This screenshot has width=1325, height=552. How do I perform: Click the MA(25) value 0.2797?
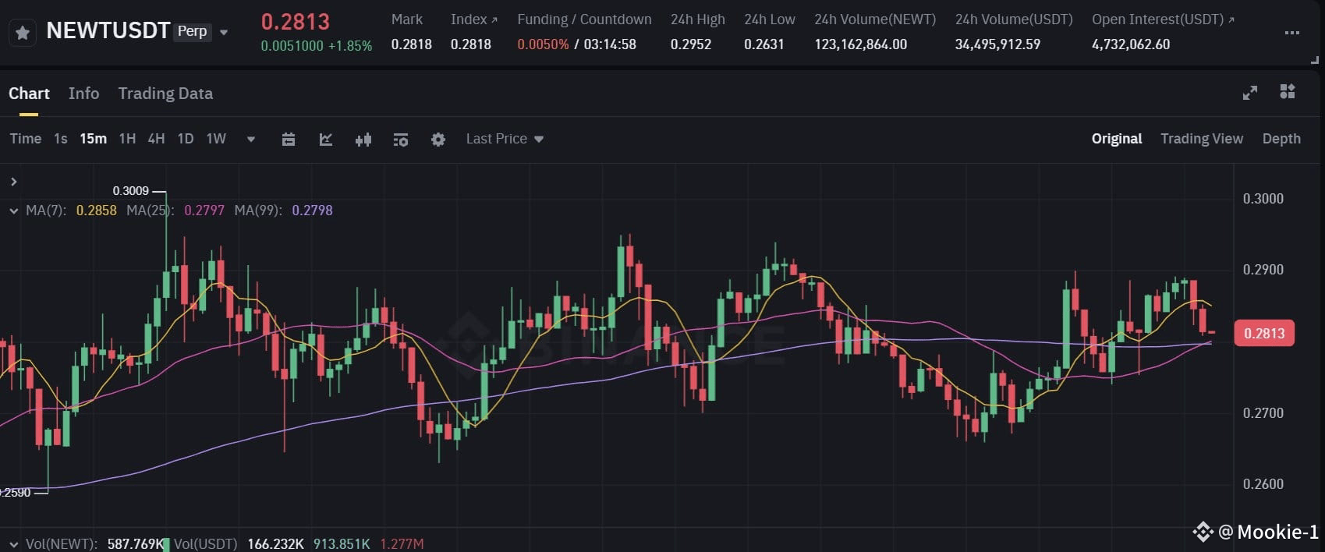click(x=204, y=211)
